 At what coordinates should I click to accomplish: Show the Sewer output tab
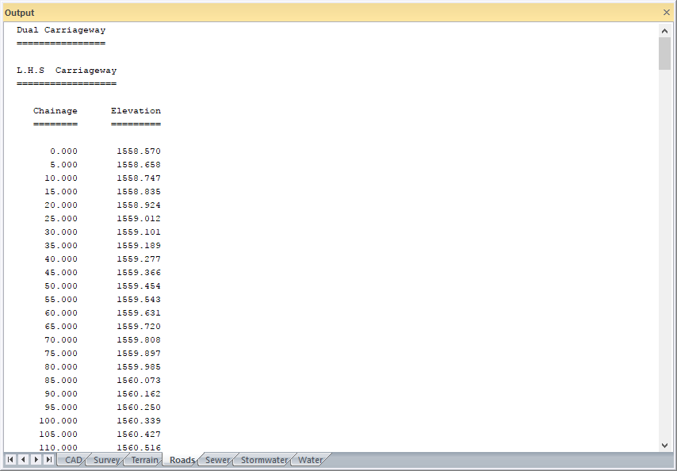coord(217,460)
